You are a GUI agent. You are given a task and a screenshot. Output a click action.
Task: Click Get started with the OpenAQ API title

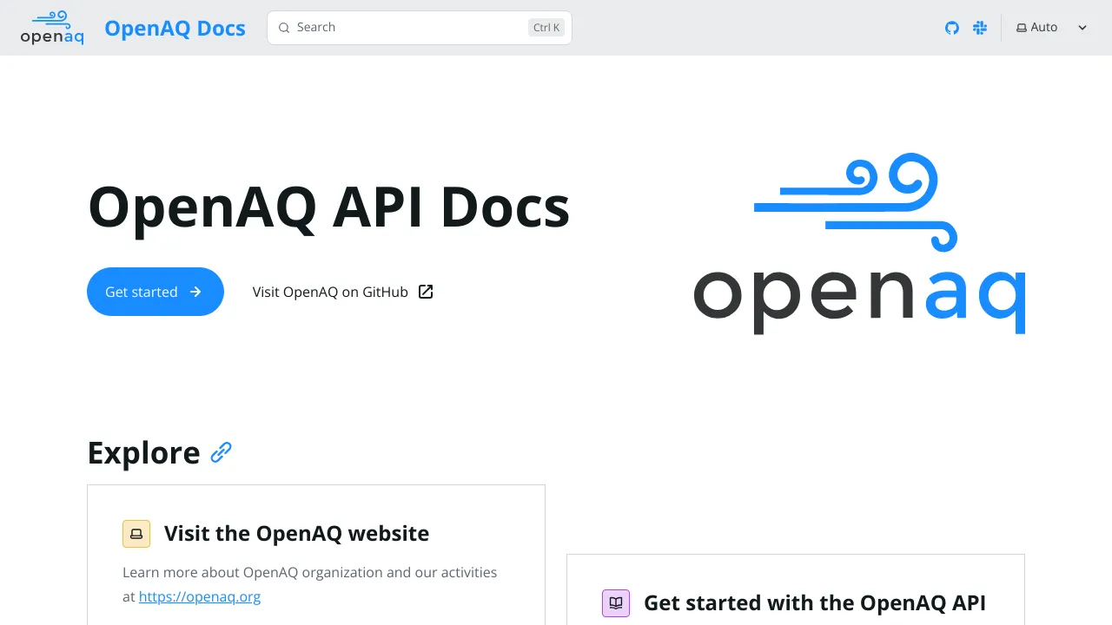coord(815,602)
